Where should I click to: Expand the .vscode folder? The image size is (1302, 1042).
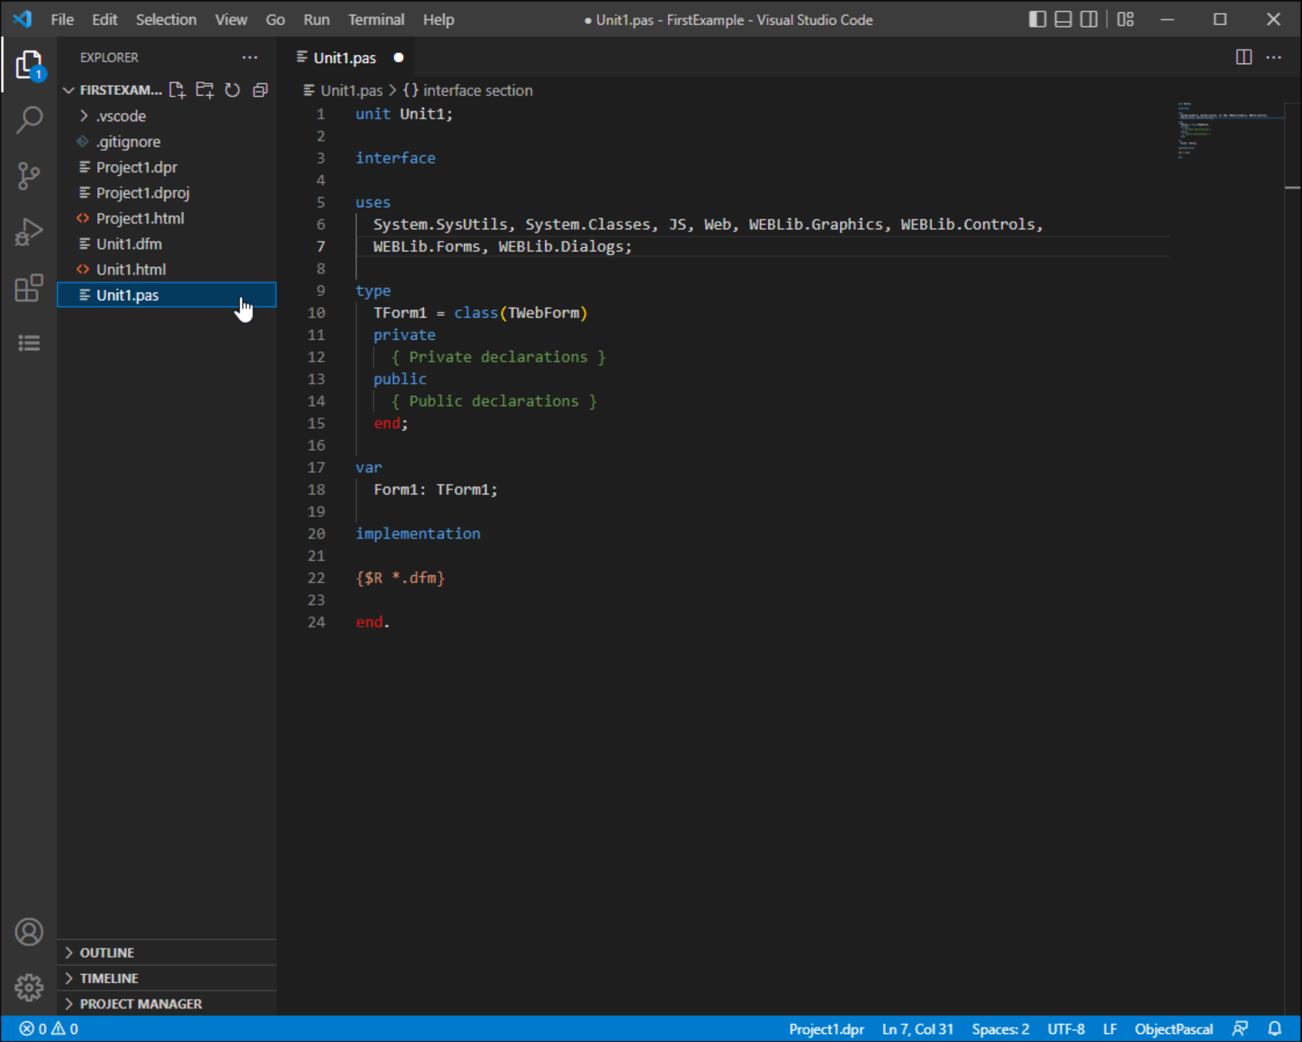point(166,116)
